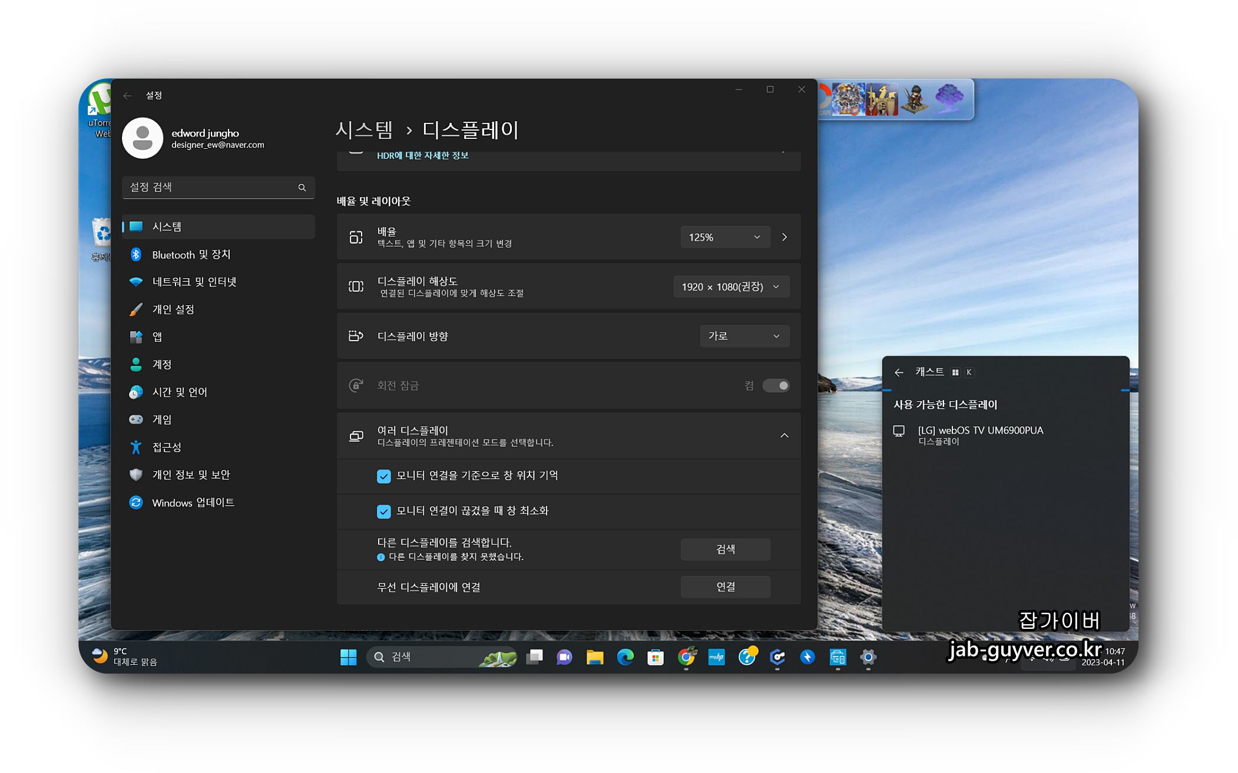The image size is (1238, 773).
Task: Click the Windows 업데이트 sidebar icon
Action: 136,502
